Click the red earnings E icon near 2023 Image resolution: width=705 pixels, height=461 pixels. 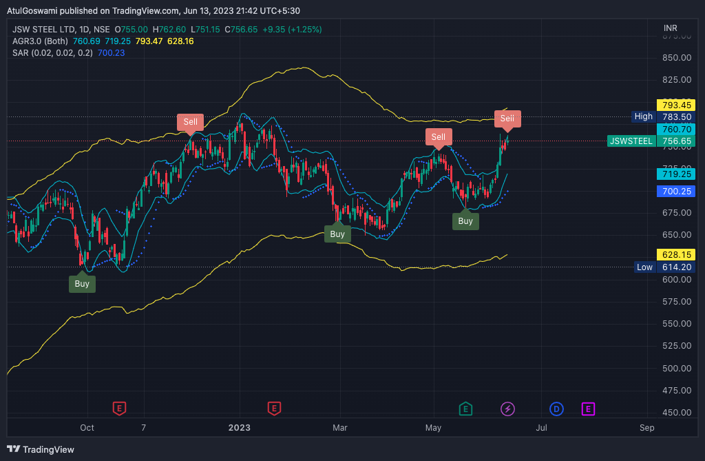click(274, 409)
